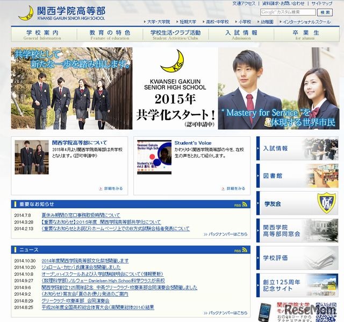The width and height of the screenshot is (344, 322).
Task: Click バックナンバーはこちら in ニュース section
Action: point(226,313)
